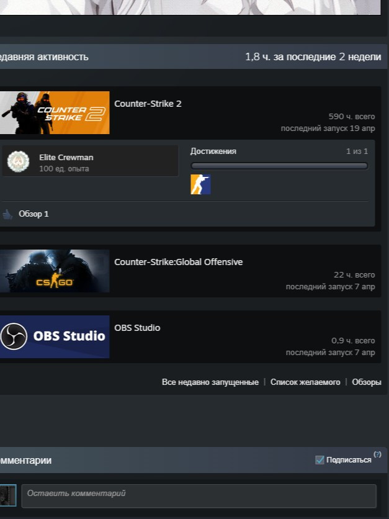The image size is (389, 519).
Task: Click the Elite Crewman badge icon
Action: tap(18, 161)
